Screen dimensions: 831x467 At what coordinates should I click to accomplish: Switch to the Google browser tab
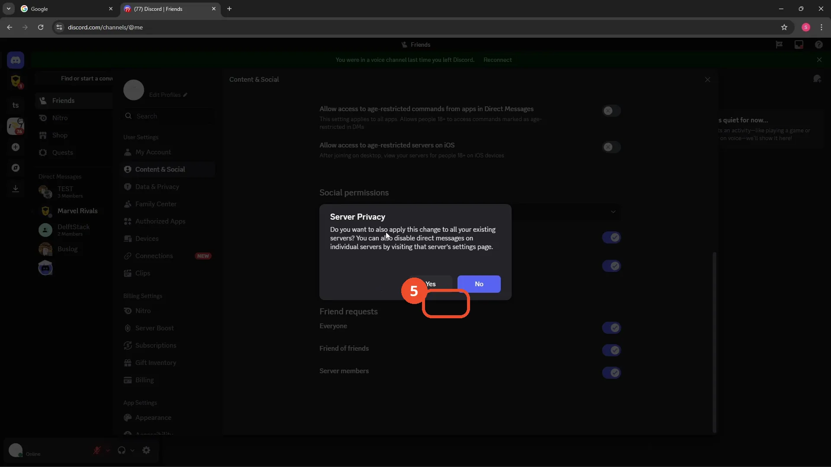[x=67, y=9]
